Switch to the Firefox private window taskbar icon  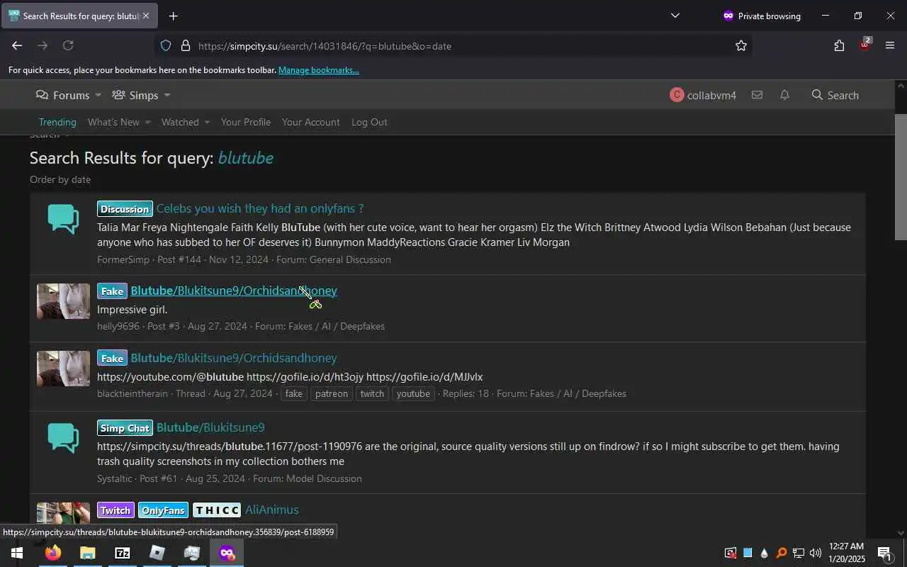227,553
